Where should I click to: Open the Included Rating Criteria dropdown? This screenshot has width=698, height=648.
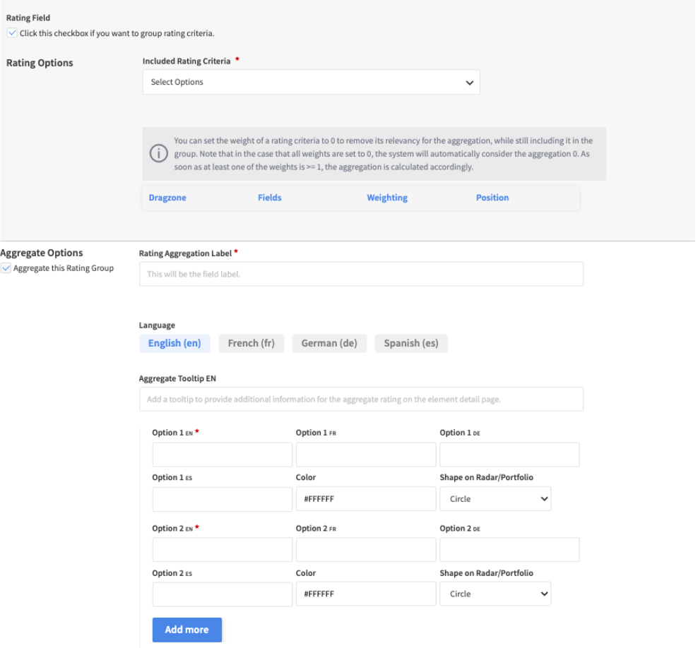pyautogui.click(x=311, y=82)
